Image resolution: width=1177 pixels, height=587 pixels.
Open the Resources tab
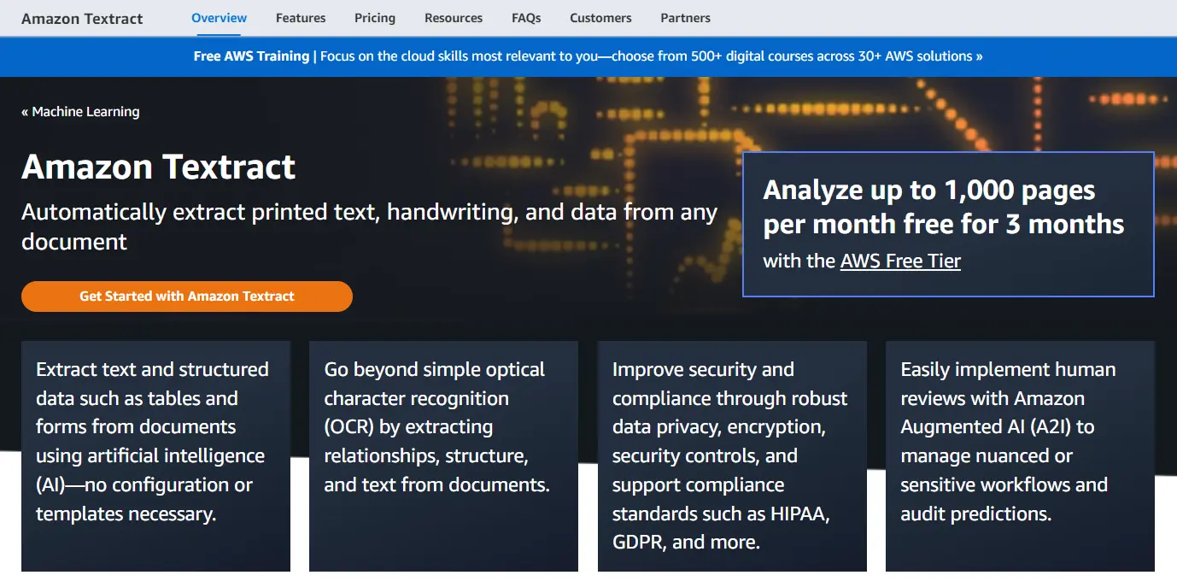coord(454,17)
